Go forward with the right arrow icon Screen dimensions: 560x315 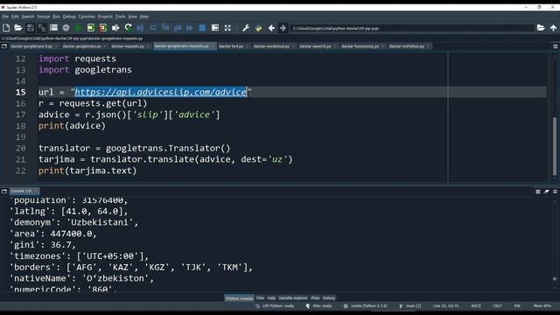283,28
